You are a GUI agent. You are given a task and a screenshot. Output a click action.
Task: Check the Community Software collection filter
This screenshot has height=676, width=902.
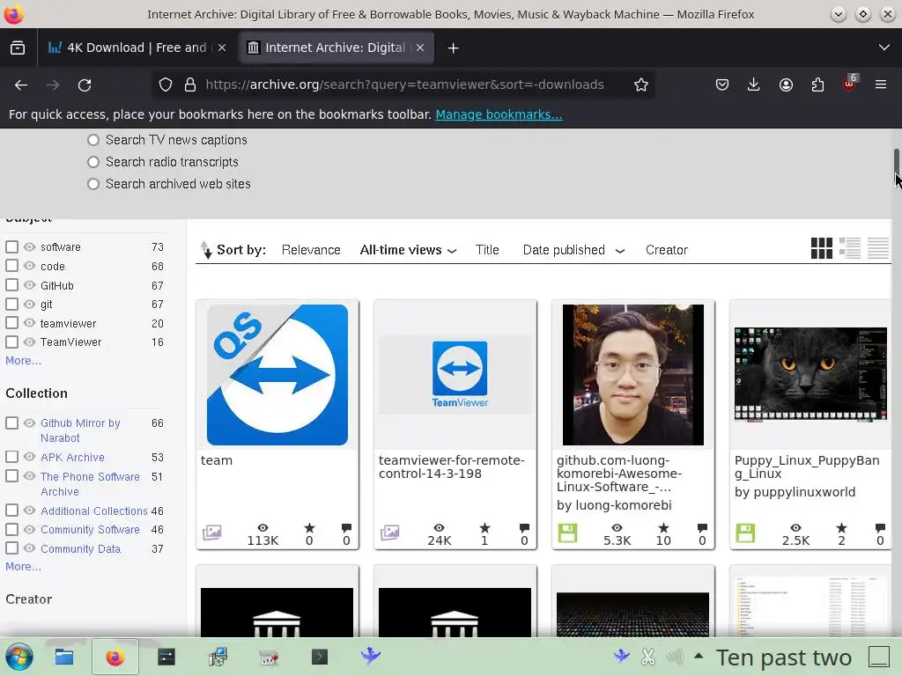(11, 529)
